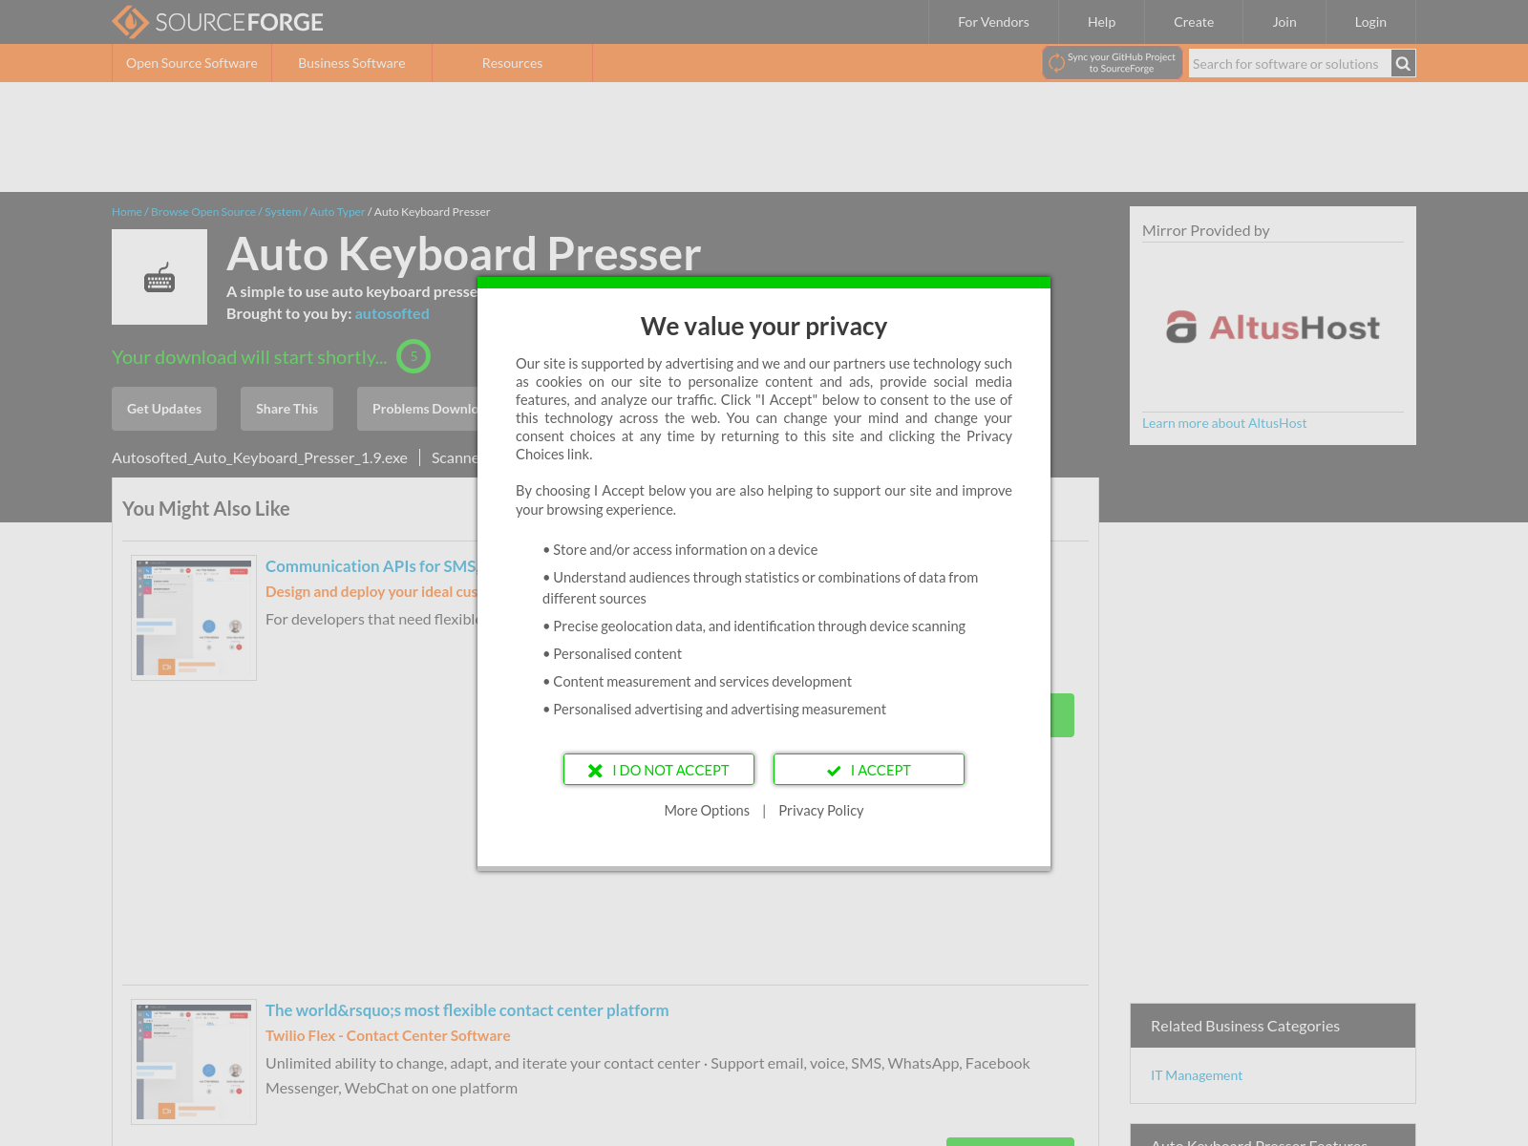Open the flexible contact center platform link
Screen dimensions: 1528x1146
[x=467, y=1010]
